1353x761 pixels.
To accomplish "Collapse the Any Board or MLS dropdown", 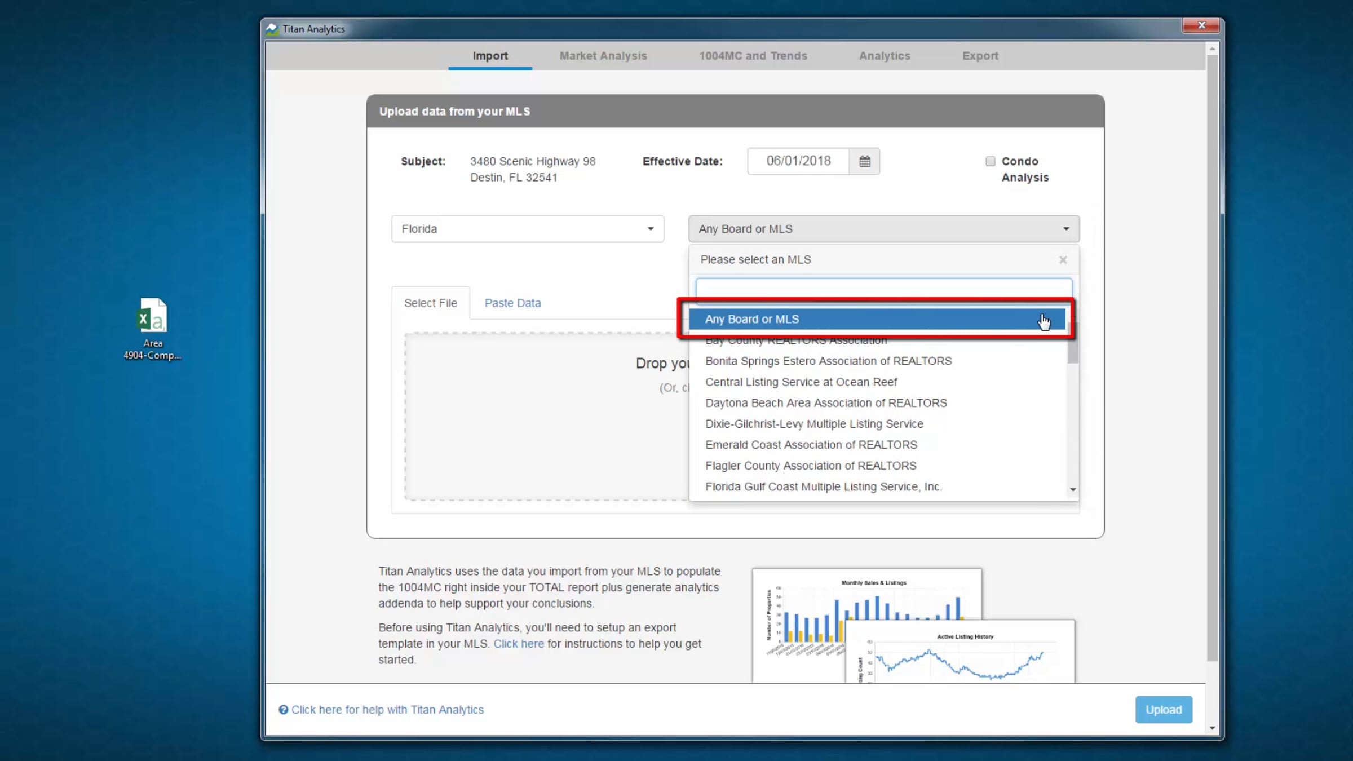I will [883, 229].
